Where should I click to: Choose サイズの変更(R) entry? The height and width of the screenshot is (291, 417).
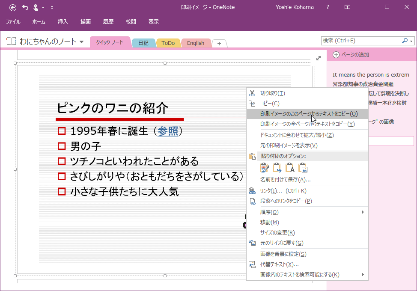[x=307, y=232]
